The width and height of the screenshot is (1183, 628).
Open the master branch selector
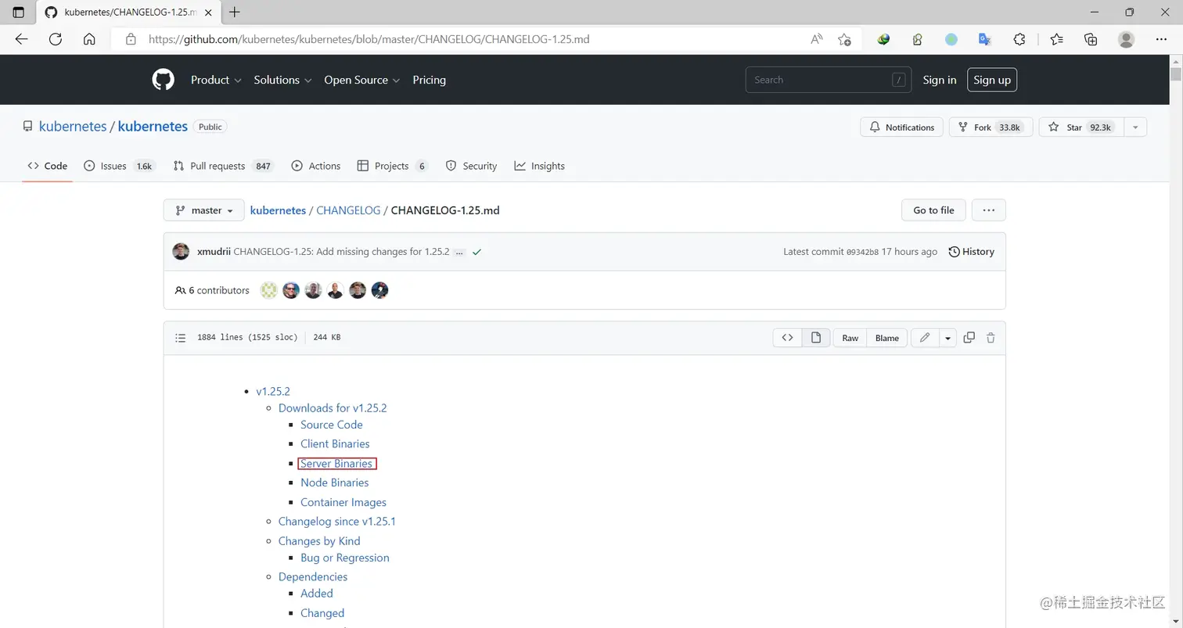pos(204,210)
